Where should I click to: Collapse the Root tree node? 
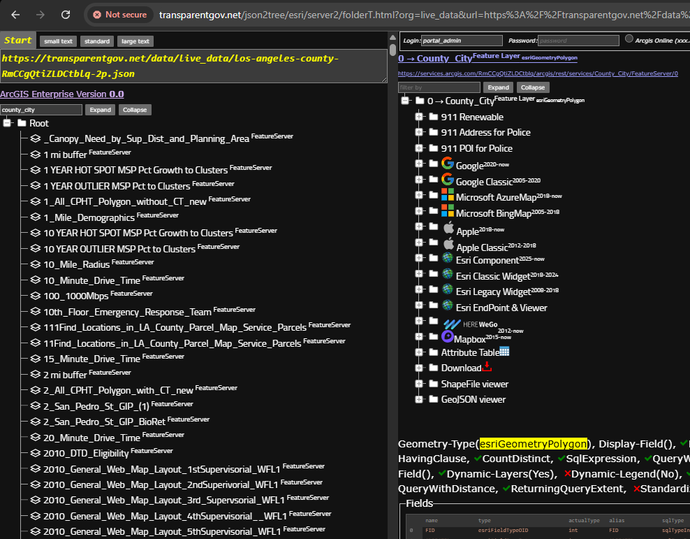pyautogui.click(x=8, y=123)
